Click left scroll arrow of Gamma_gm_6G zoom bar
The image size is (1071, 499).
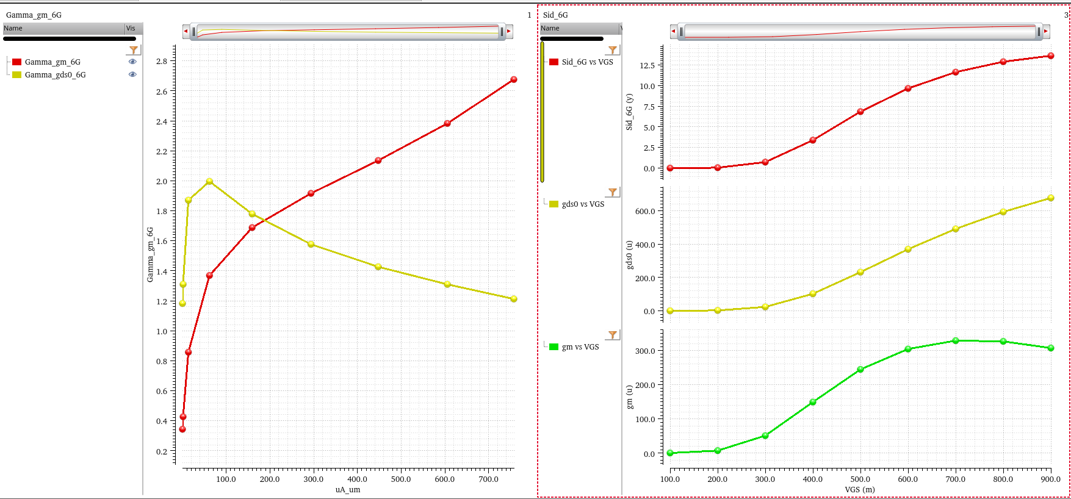pyautogui.click(x=186, y=31)
